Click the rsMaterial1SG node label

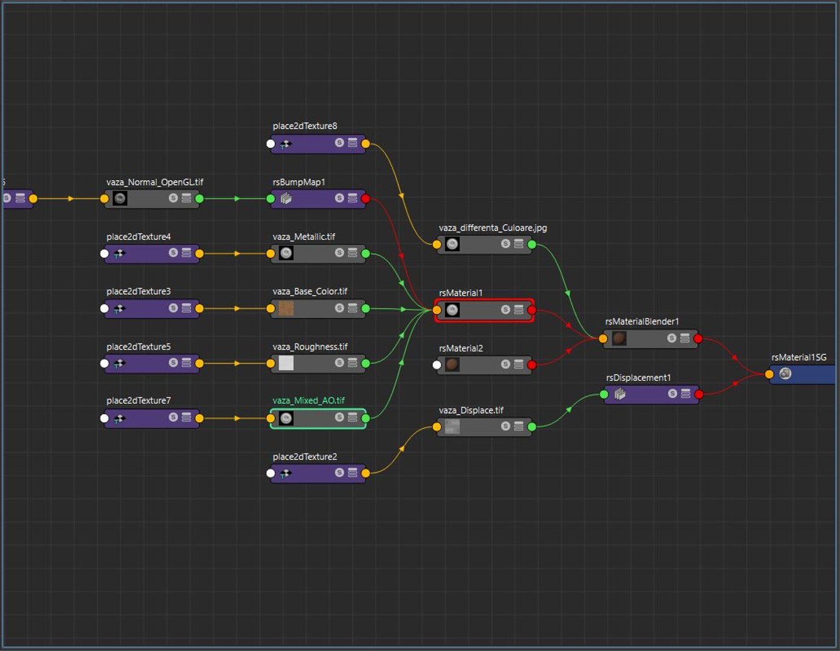[x=799, y=357]
